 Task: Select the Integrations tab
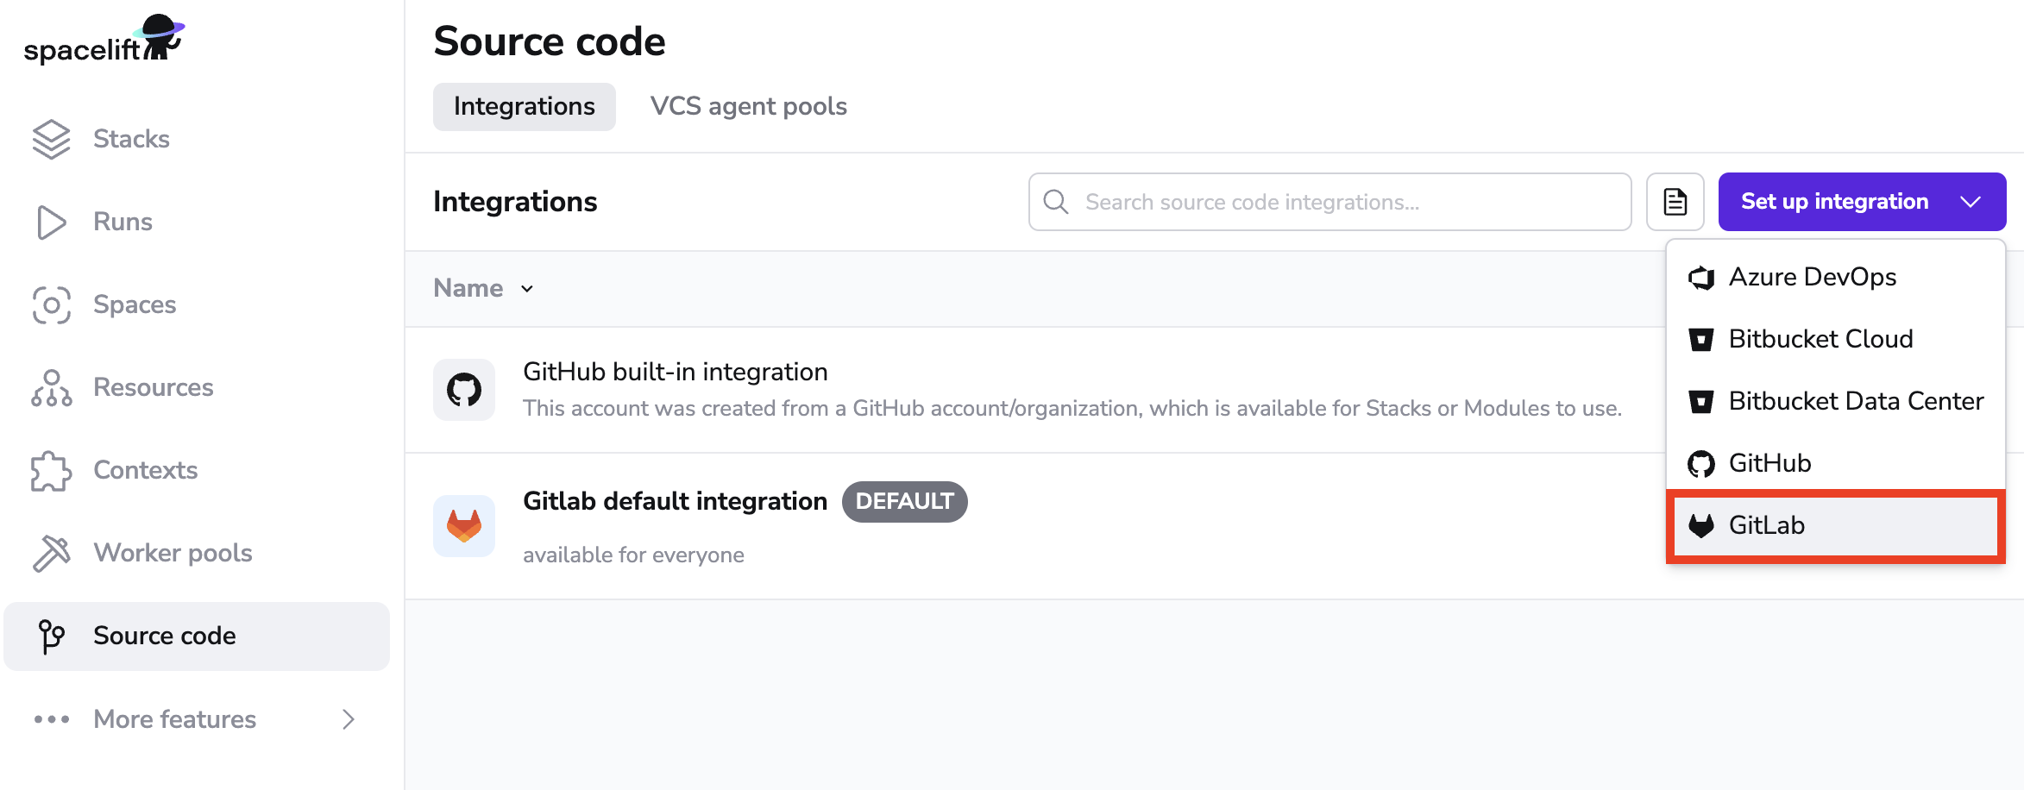tap(524, 106)
